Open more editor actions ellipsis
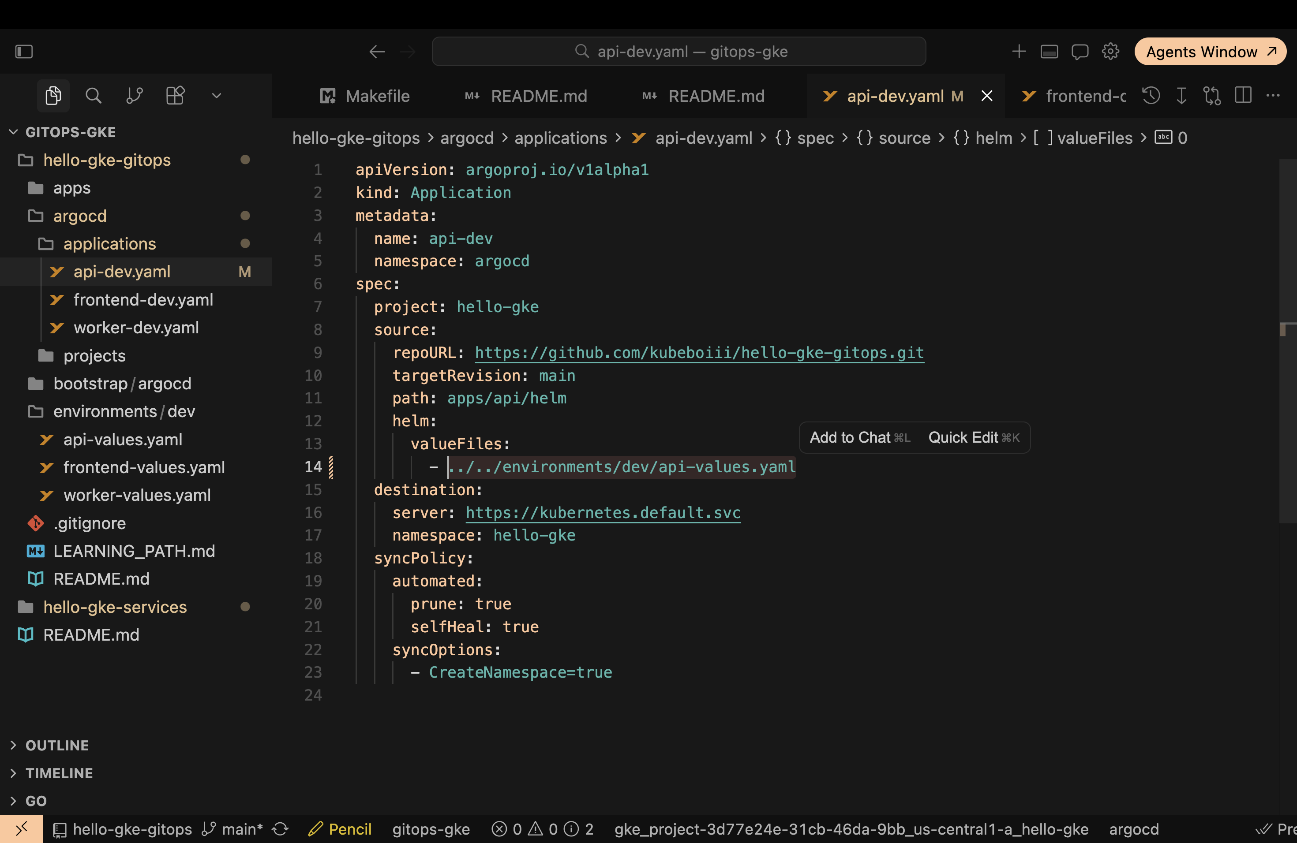Viewport: 1297px width, 843px height. [x=1273, y=96]
